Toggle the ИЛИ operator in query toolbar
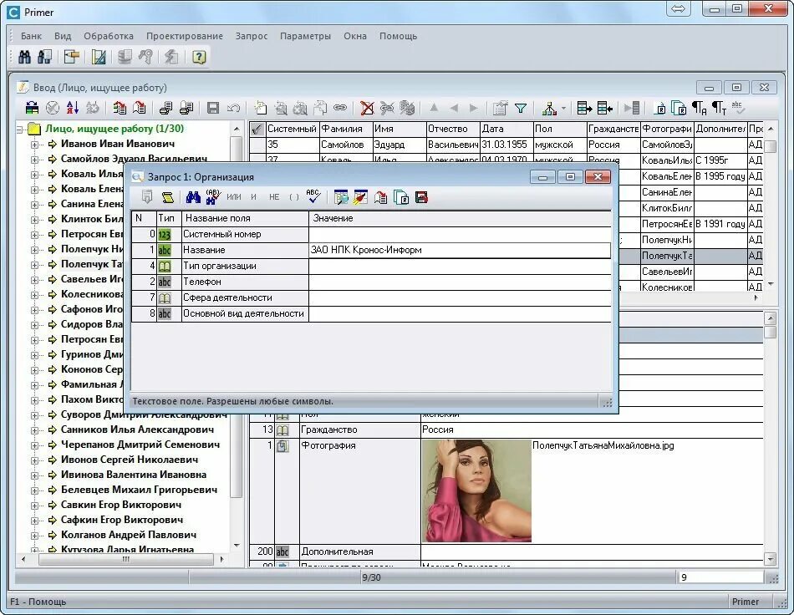 [233, 197]
